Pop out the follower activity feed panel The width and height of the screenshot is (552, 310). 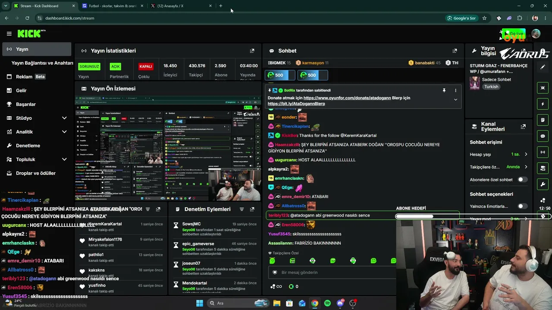(158, 209)
